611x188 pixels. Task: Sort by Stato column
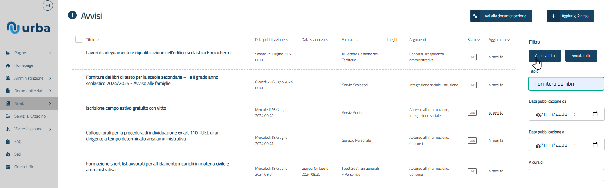473,40
